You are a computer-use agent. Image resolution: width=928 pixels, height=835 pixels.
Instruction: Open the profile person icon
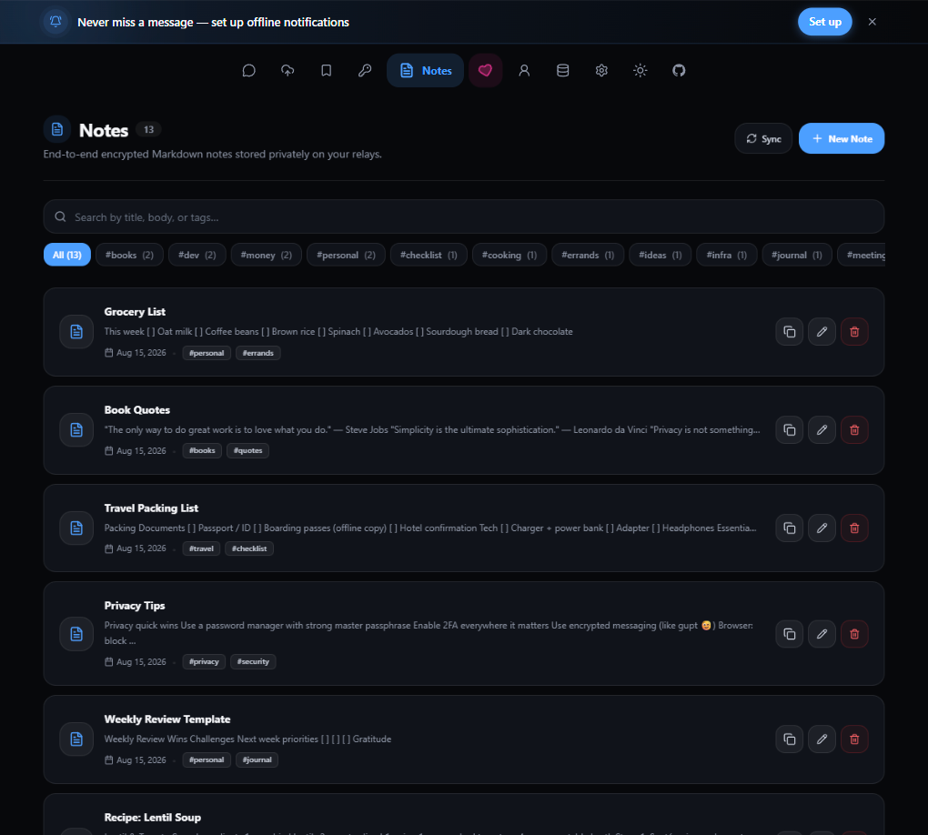(524, 70)
